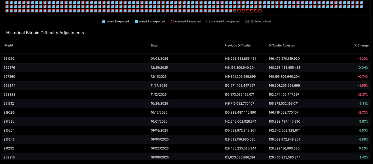This screenshot has height=164, width=373.
Task: Click the 'mined & unexpected' blue legend icon
Action: (136, 21)
